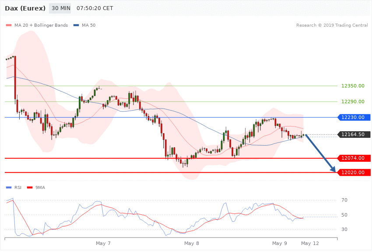Screen dimensions: 372x252
Task: Click the 12350.00 resistance level label
Action: tap(353, 86)
